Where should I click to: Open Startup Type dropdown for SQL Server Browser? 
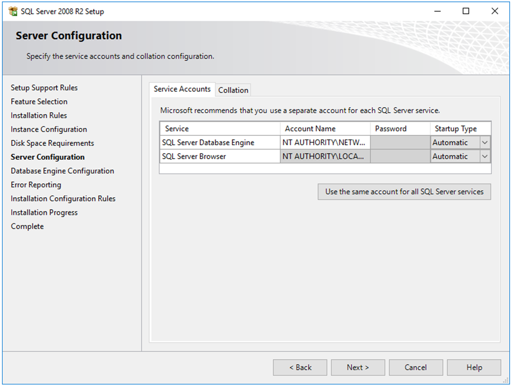pyautogui.click(x=485, y=156)
